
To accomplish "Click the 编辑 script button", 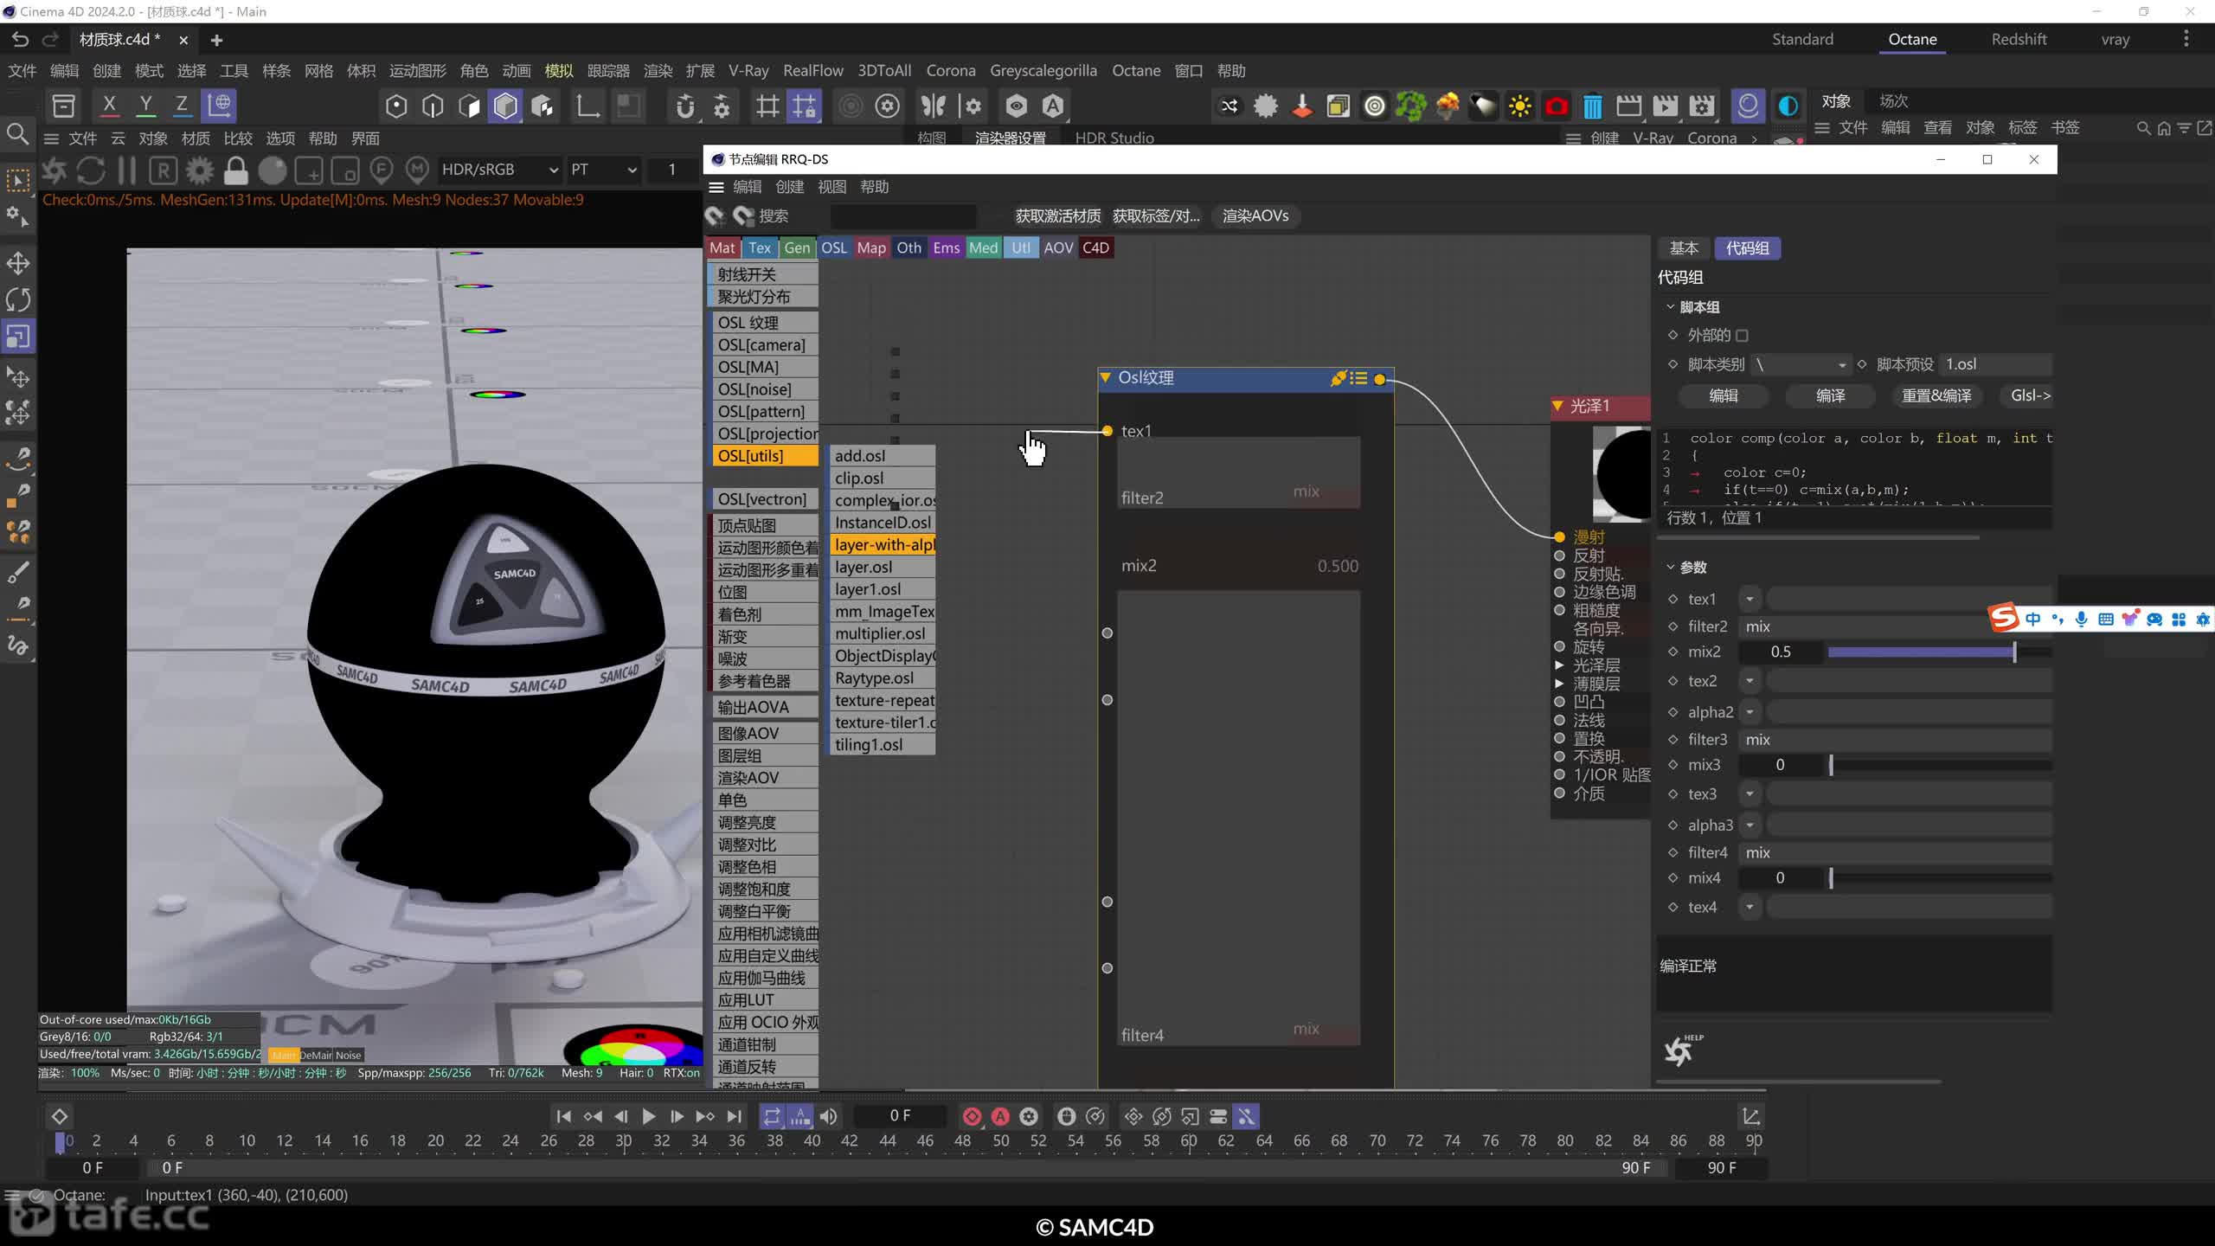I will (1723, 396).
